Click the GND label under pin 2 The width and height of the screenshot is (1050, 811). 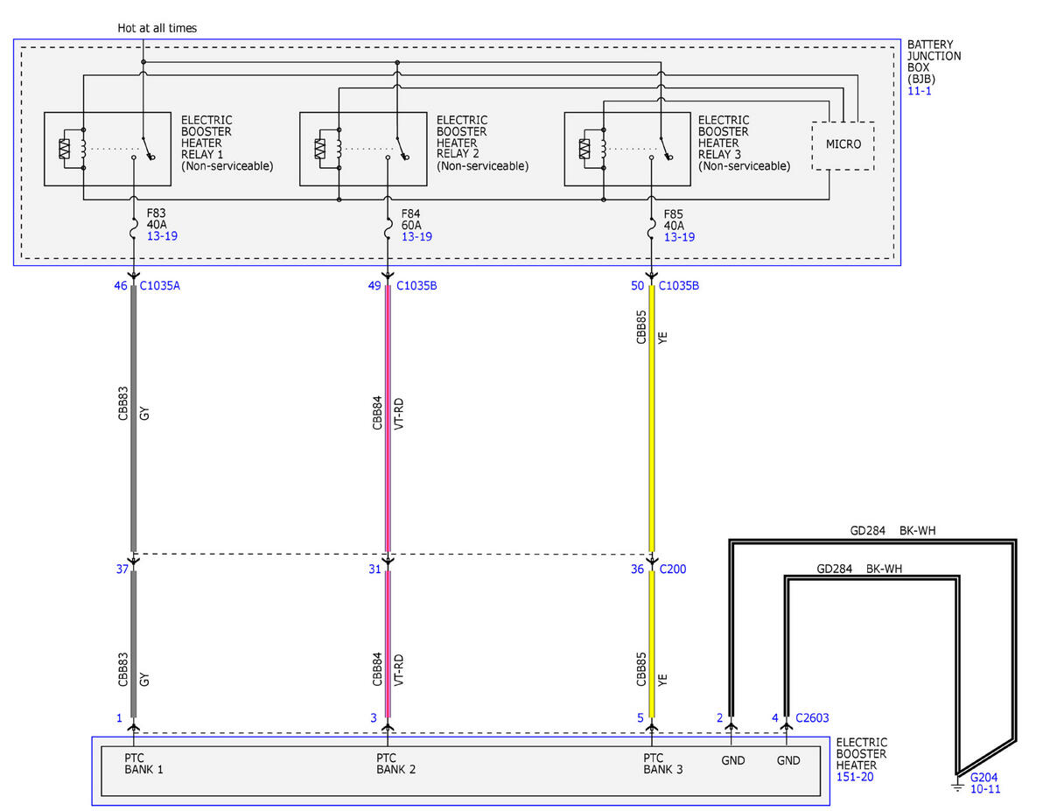(x=733, y=760)
